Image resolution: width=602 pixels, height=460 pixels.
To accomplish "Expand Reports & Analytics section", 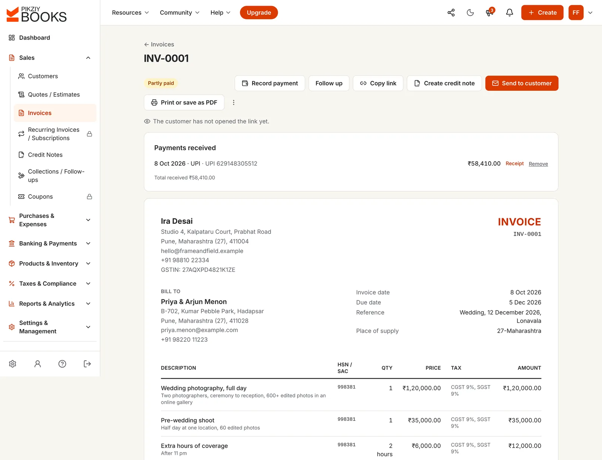I will click(x=50, y=304).
